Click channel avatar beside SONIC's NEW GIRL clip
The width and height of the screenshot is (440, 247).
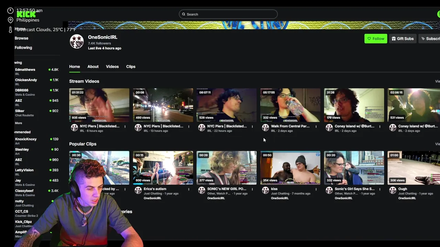point(202,190)
